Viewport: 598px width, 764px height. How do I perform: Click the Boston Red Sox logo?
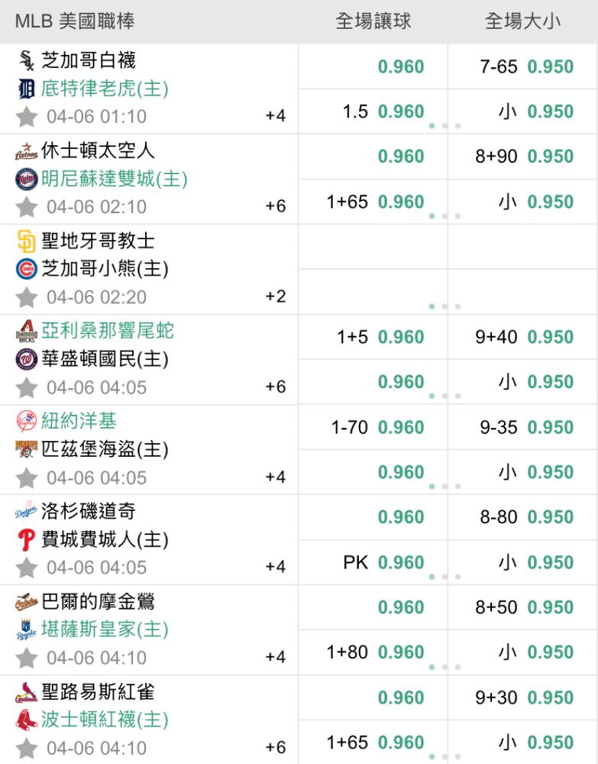coord(26,720)
